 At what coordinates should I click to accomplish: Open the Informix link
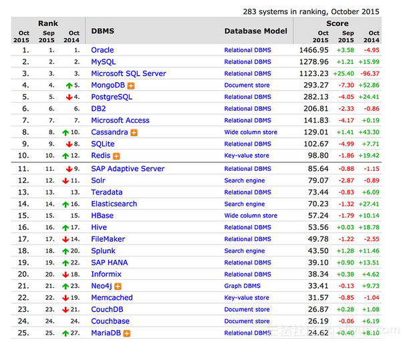pos(106,275)
